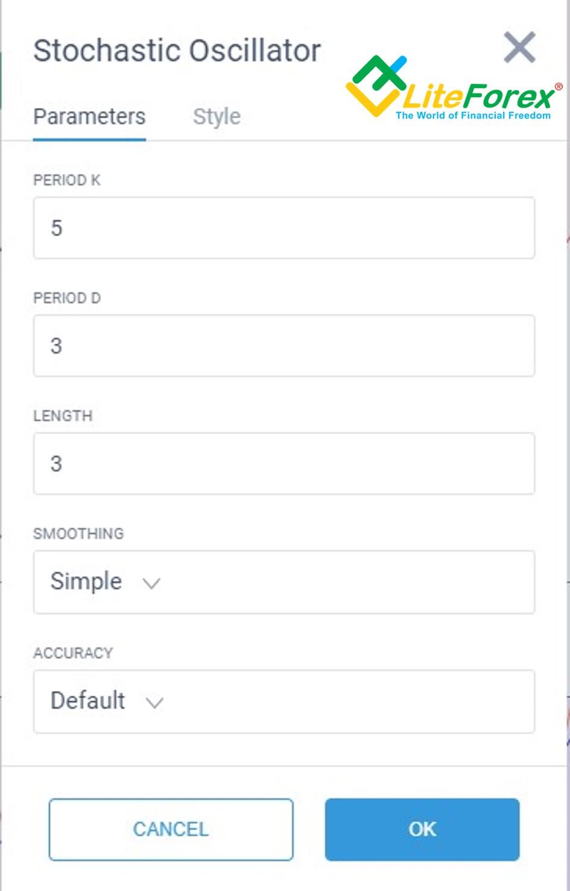Click the chevron arrow beside Simple
The height and width of the screenshot is (891, 570).
[151, 583]
